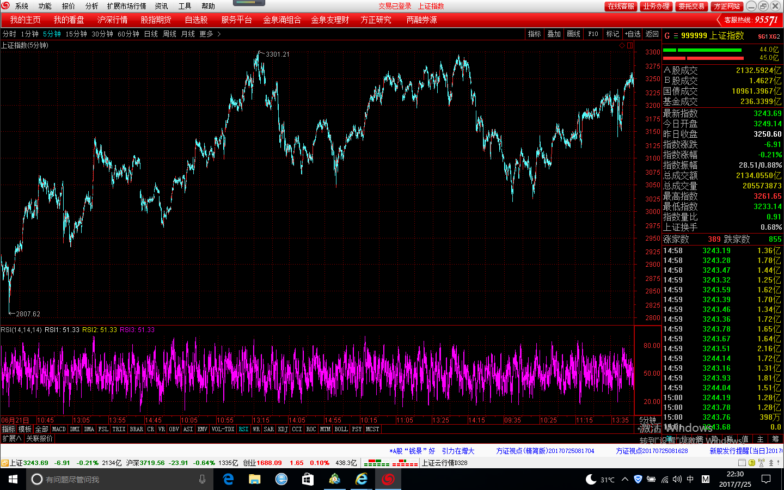Open the 方正研究 tab
The height and width of the screenshot is (490, 784).
pyautogui.click(x=376, y=20)
